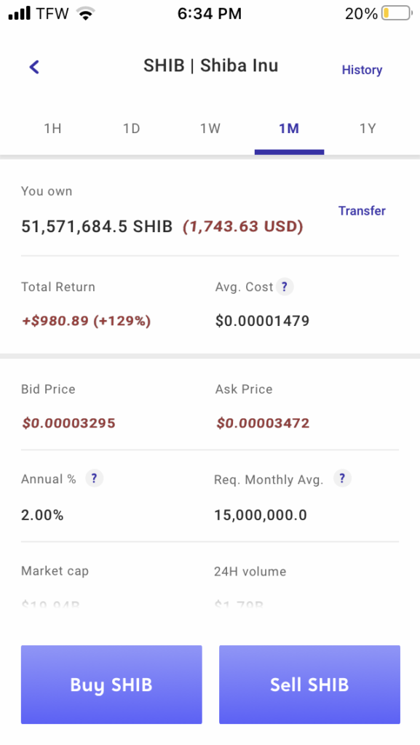Open the Avg. Cost help icon
Screen dimensions: 420x745
284,287
